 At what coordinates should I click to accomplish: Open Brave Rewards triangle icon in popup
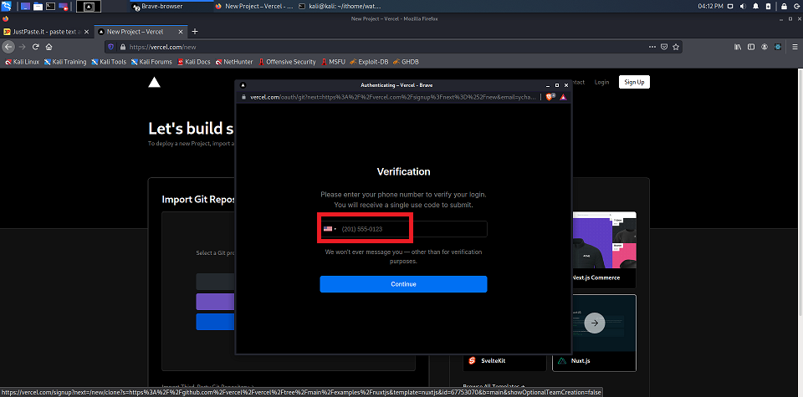tap(562, 97)
